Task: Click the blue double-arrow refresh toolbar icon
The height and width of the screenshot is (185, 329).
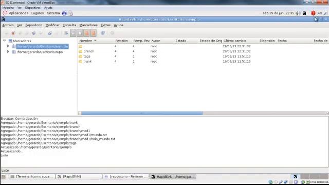Action: (x=103, y=33)
